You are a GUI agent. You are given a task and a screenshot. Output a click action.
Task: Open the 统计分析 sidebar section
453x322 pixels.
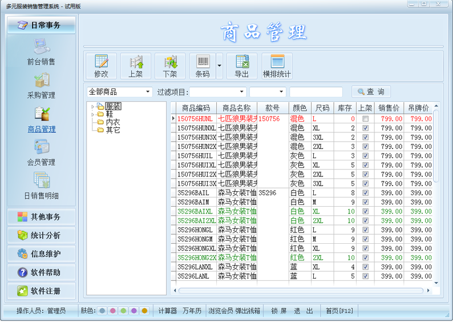click(x=41, y=235)
